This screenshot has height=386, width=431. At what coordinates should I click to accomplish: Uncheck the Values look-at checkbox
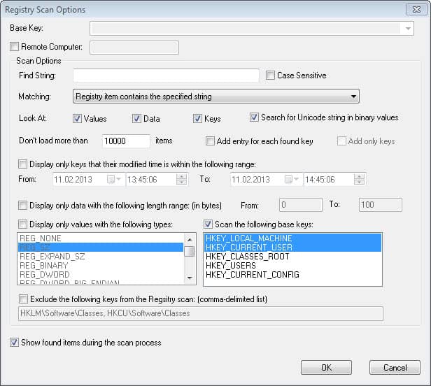click(77, 118)
